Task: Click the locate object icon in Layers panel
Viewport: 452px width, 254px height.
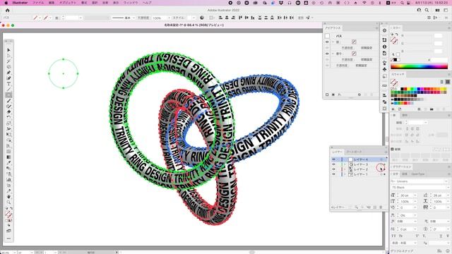Action: pyautogui.click(x=357, y=207)
